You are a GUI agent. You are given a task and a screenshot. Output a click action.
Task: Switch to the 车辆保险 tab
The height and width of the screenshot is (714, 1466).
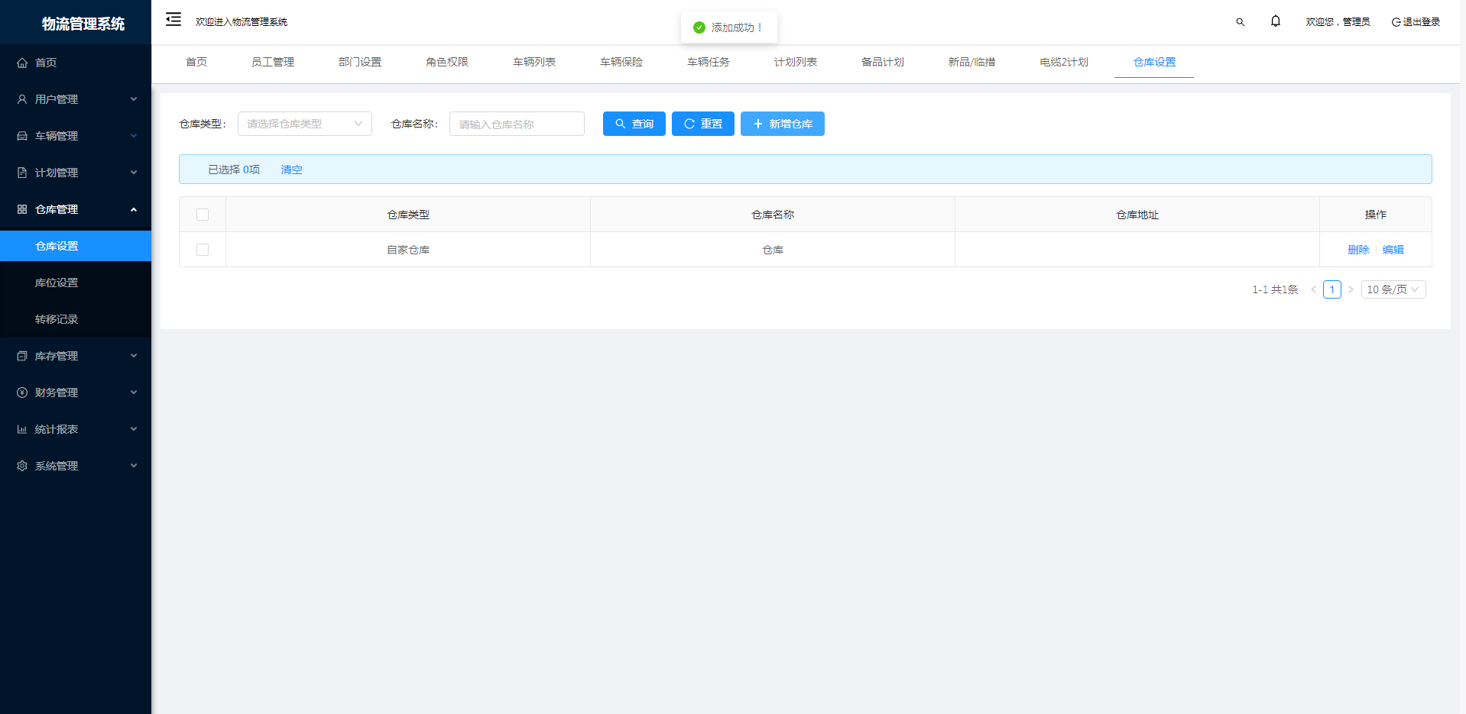(621, 62)
